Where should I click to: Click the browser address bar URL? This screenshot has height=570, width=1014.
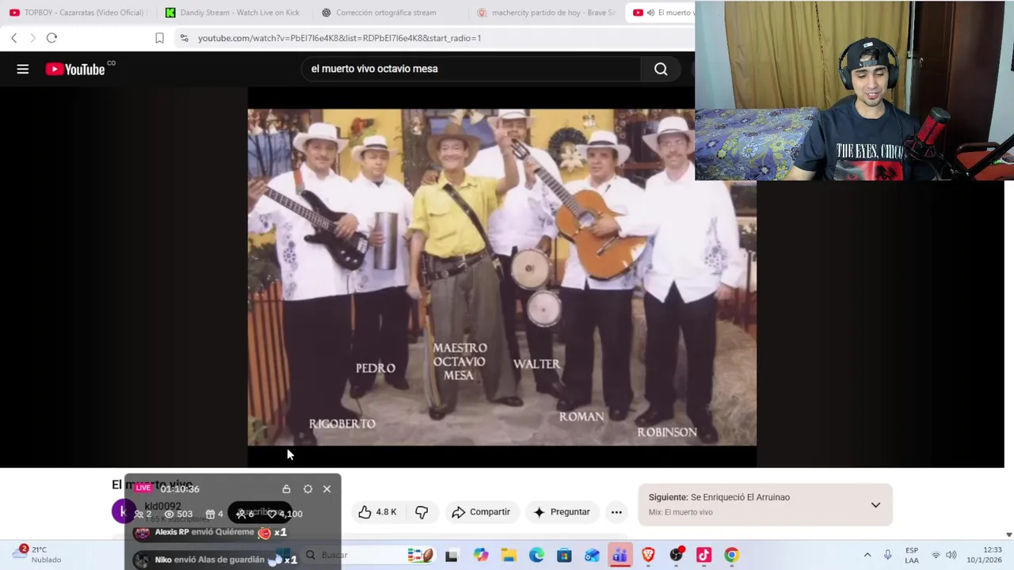click(x=339, y=38)
